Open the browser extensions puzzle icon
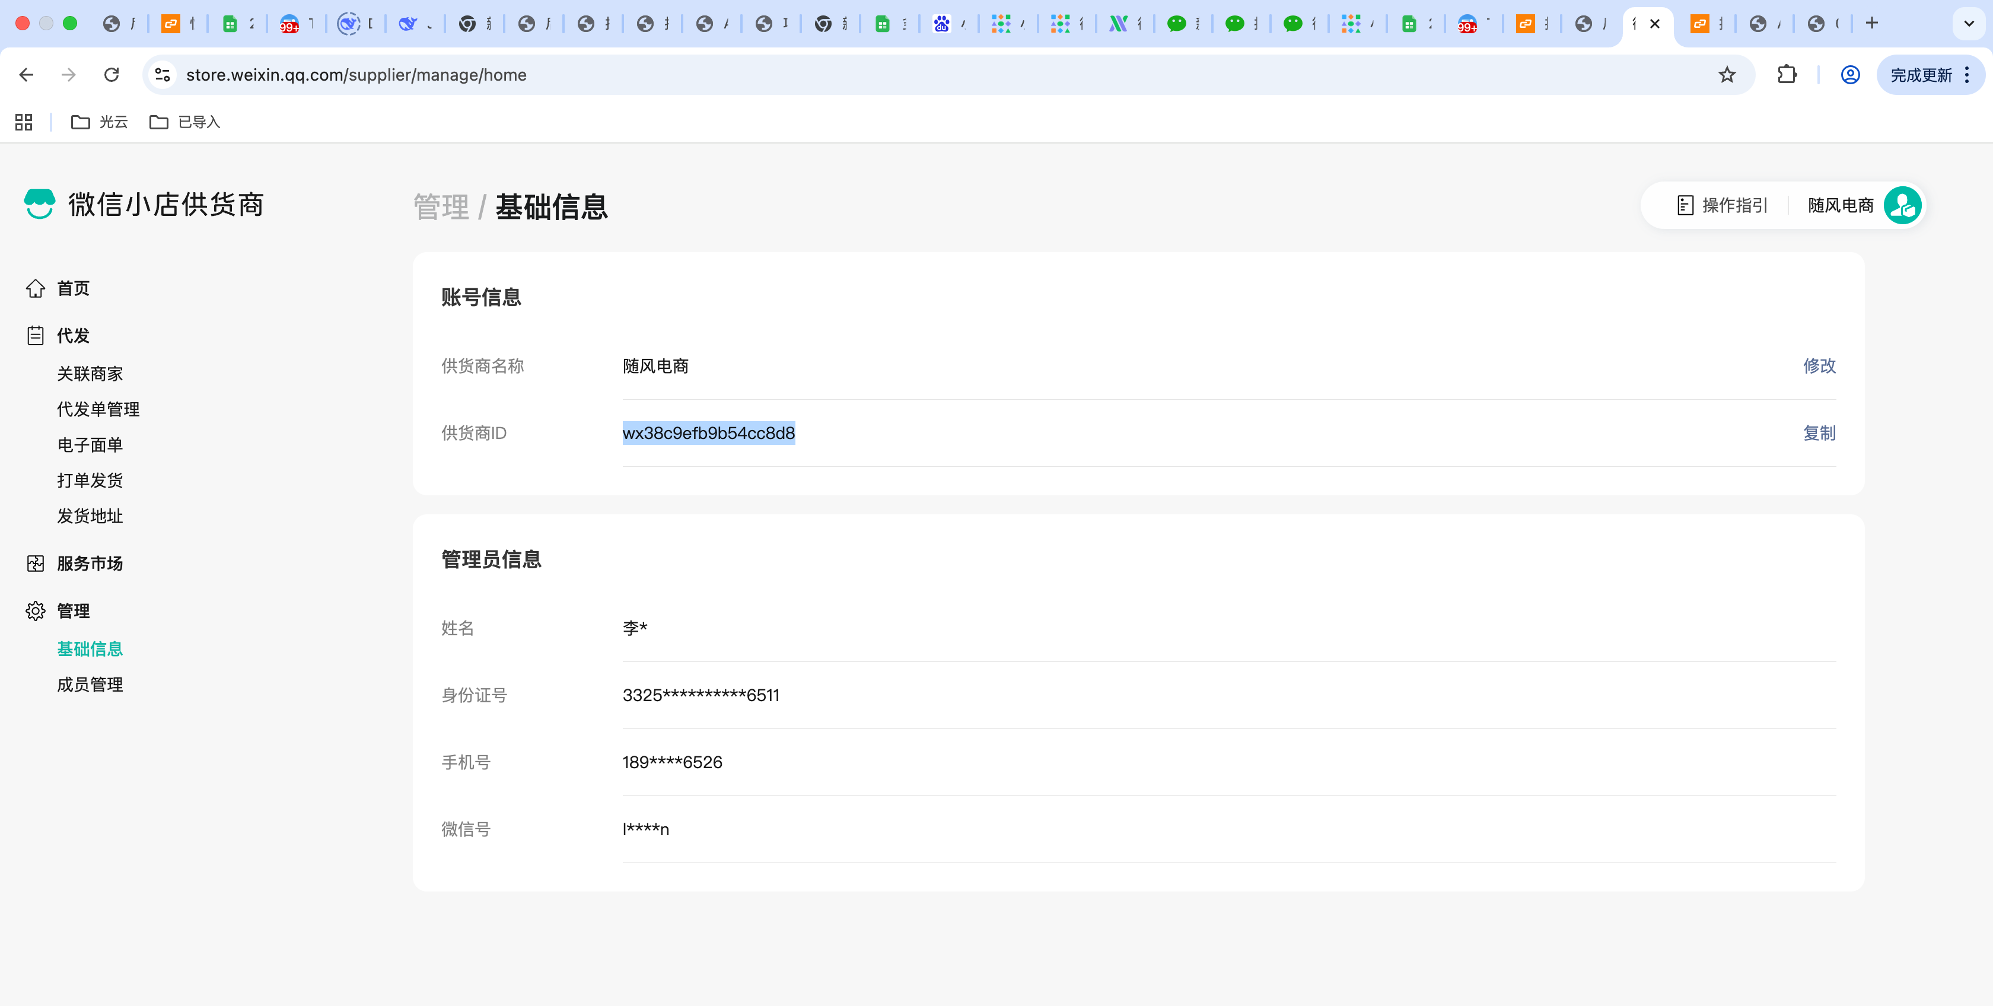Screen dimensions: 1993x1006 [x=1787, y=75]
